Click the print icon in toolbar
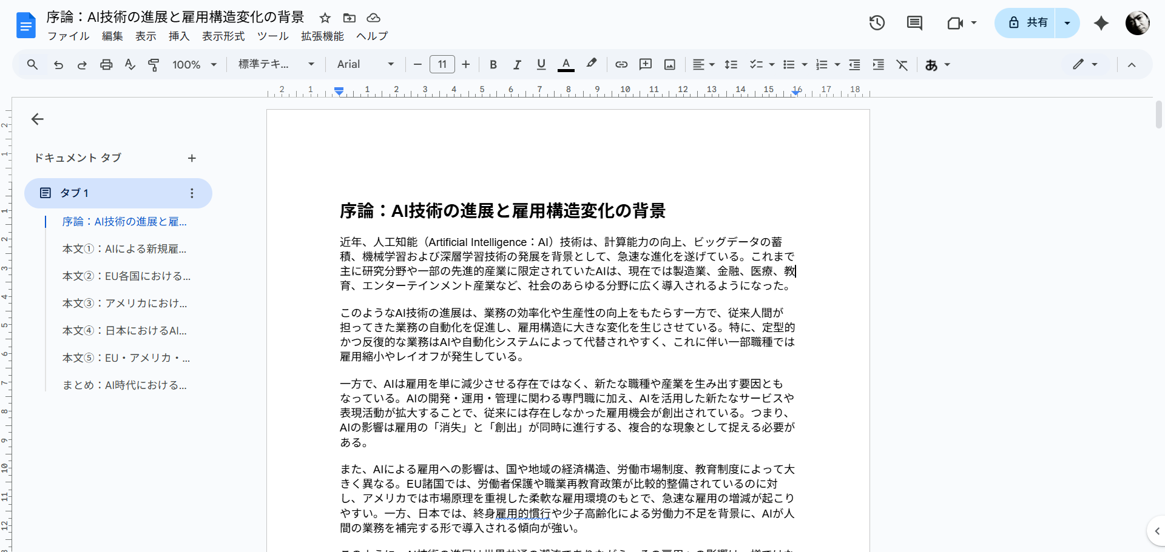This screenshot has height=552, width=1165. click(106, 64)
